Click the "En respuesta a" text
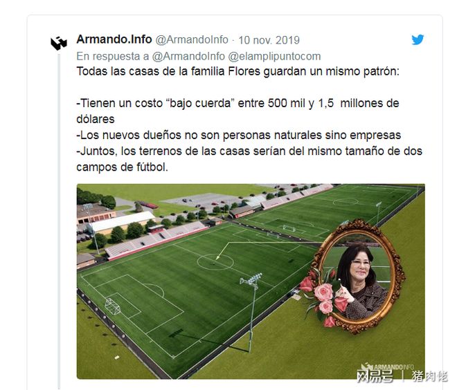The width and height of the screenshot is (457, 390). 112,56
